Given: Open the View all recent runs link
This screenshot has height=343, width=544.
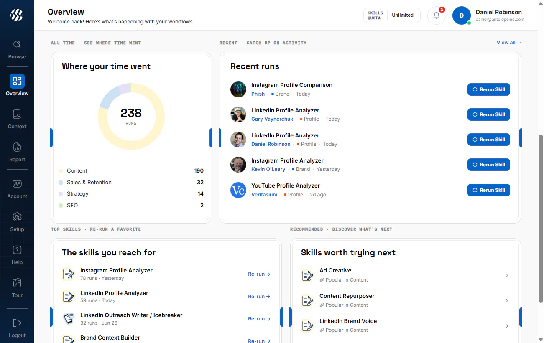Looking at the screenshot, I should (509, 43).
